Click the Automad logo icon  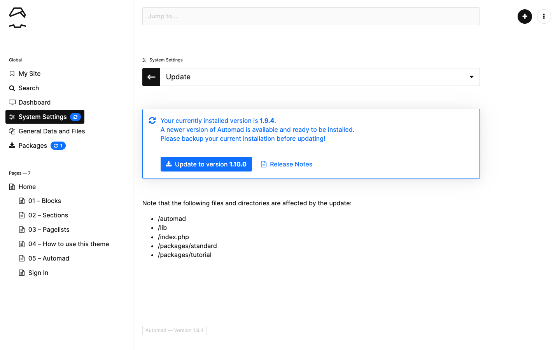tap(17, 17)
